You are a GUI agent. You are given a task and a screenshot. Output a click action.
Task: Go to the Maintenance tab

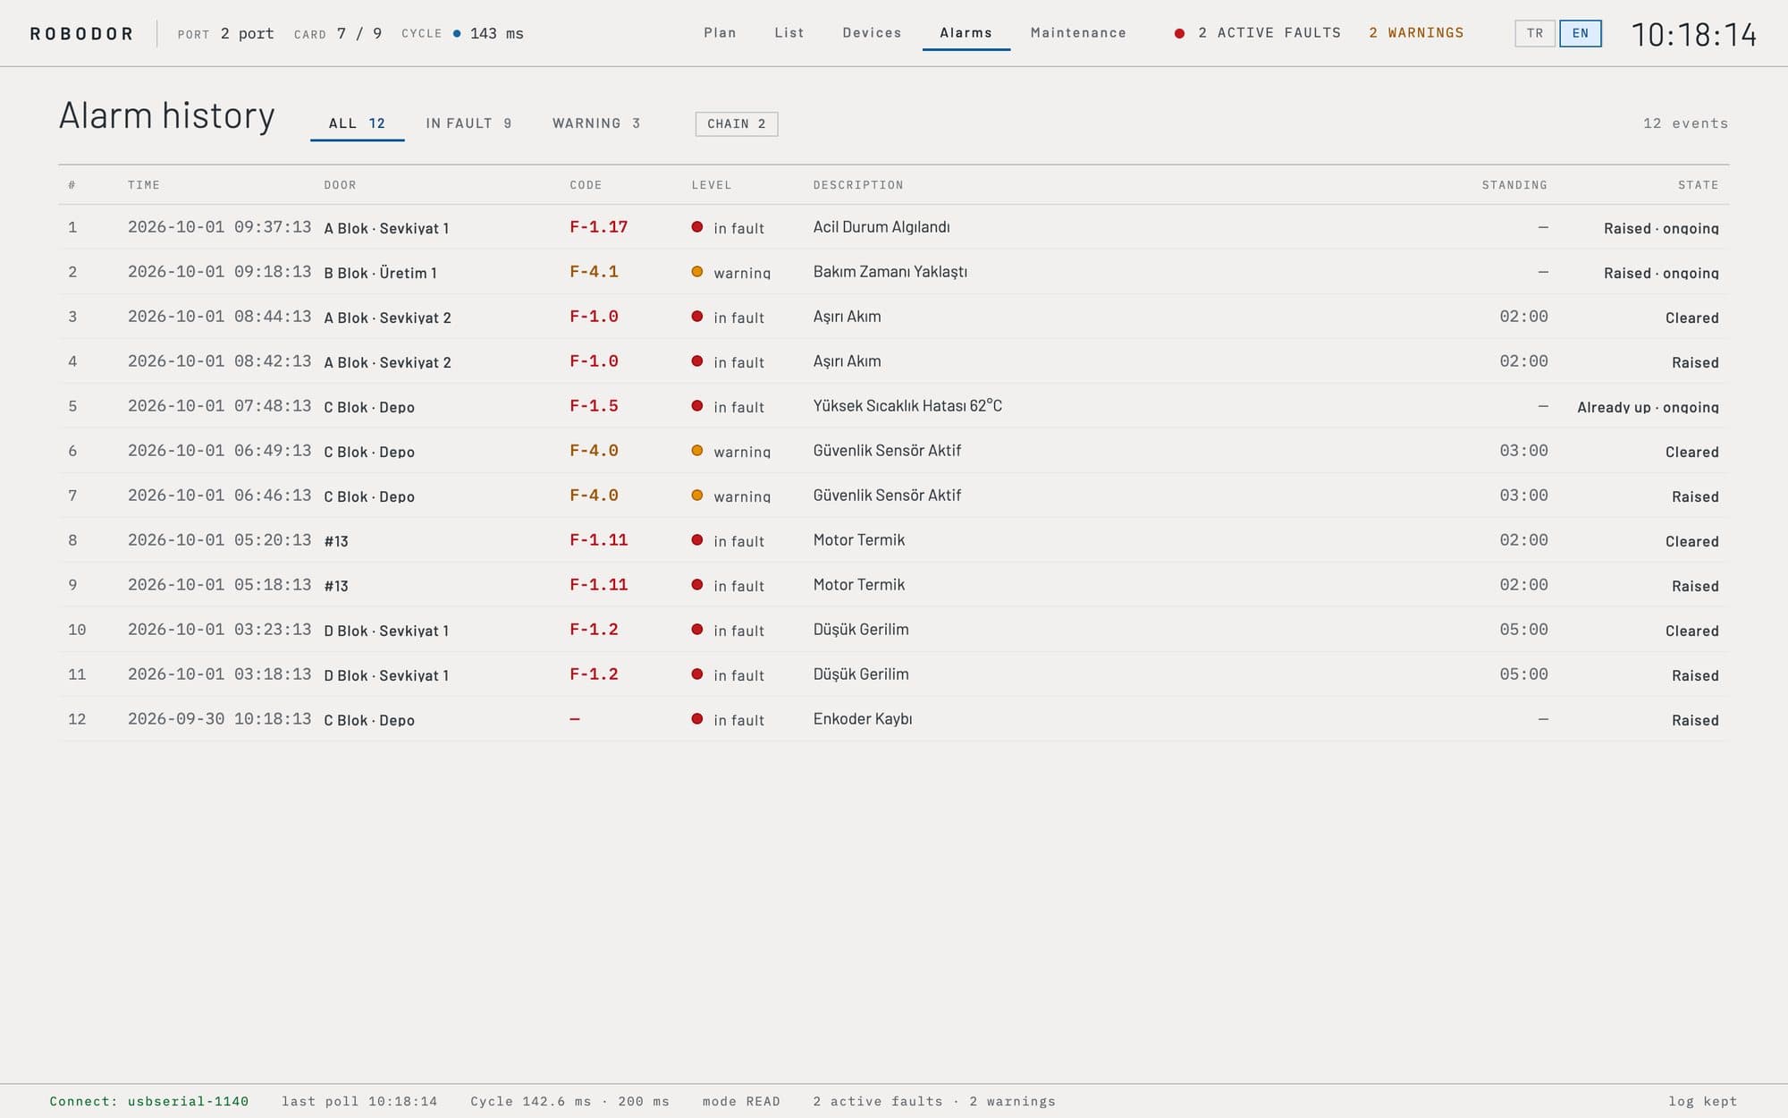1078,33
